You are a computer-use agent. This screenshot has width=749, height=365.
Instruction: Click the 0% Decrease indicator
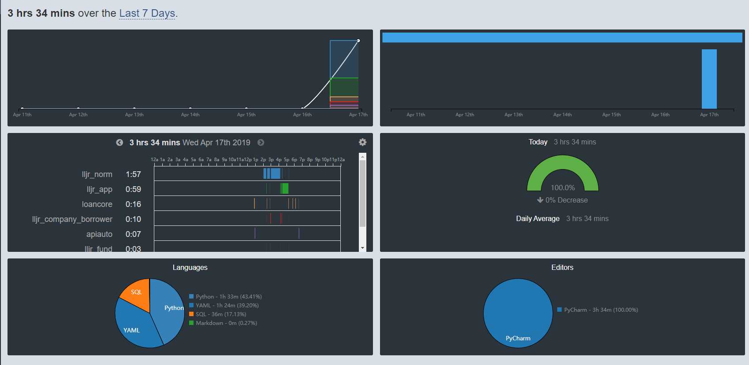pos(563,200)
